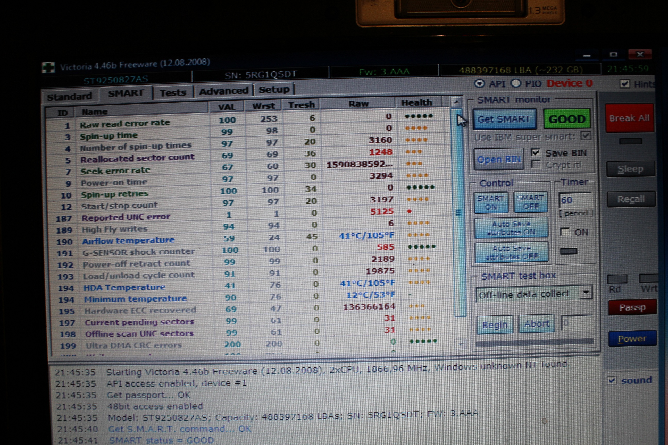Click the red Break All button
Image resolution: width=668 pixels, height=445 pixels.
pos(629,118)
